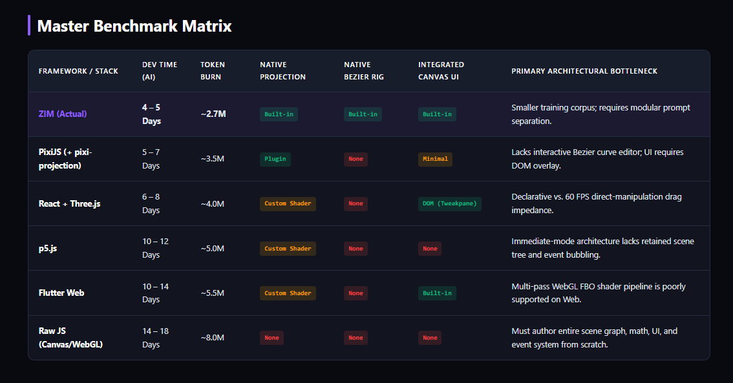Screen dimensions: 733x383
Task: Click the DEV TIME (AI) column header
Action: [160, 71]
